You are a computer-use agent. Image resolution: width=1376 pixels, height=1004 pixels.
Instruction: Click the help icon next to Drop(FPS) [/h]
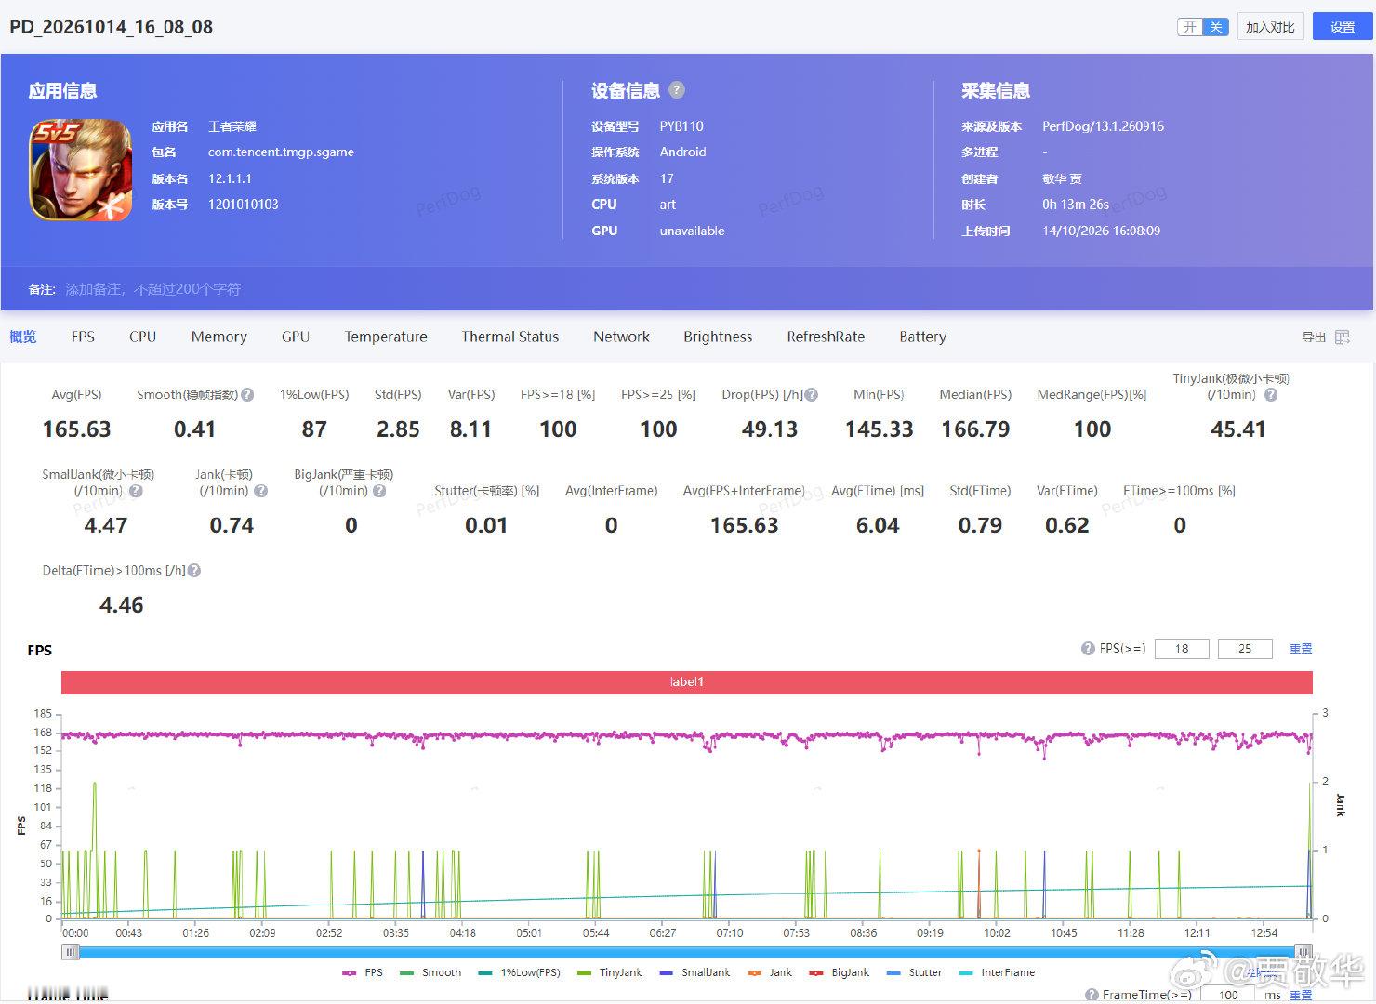pyautogui.click(x=812, y=395)
